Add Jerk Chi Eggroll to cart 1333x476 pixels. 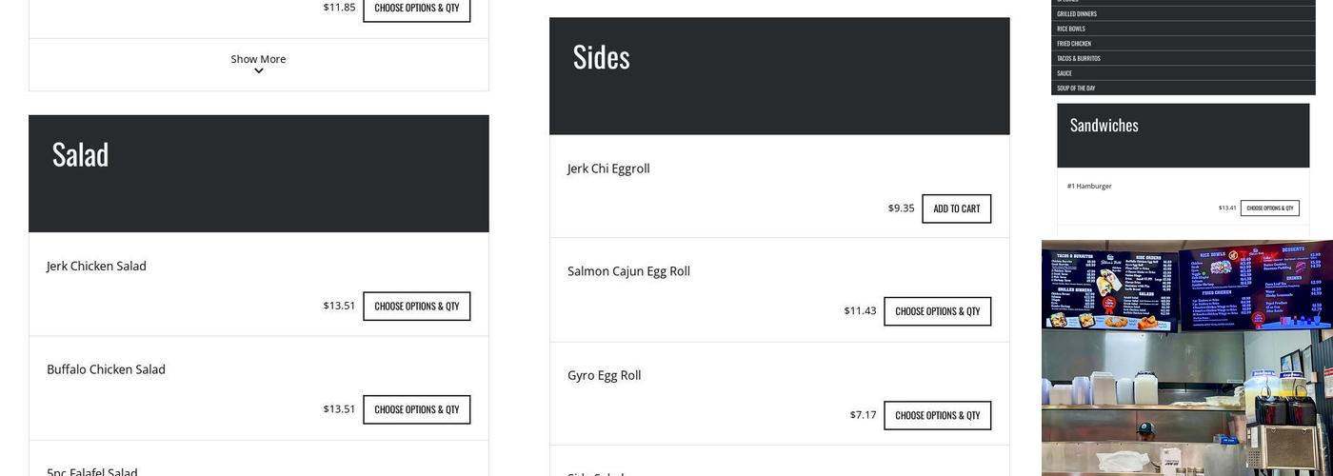click(956, 208)
